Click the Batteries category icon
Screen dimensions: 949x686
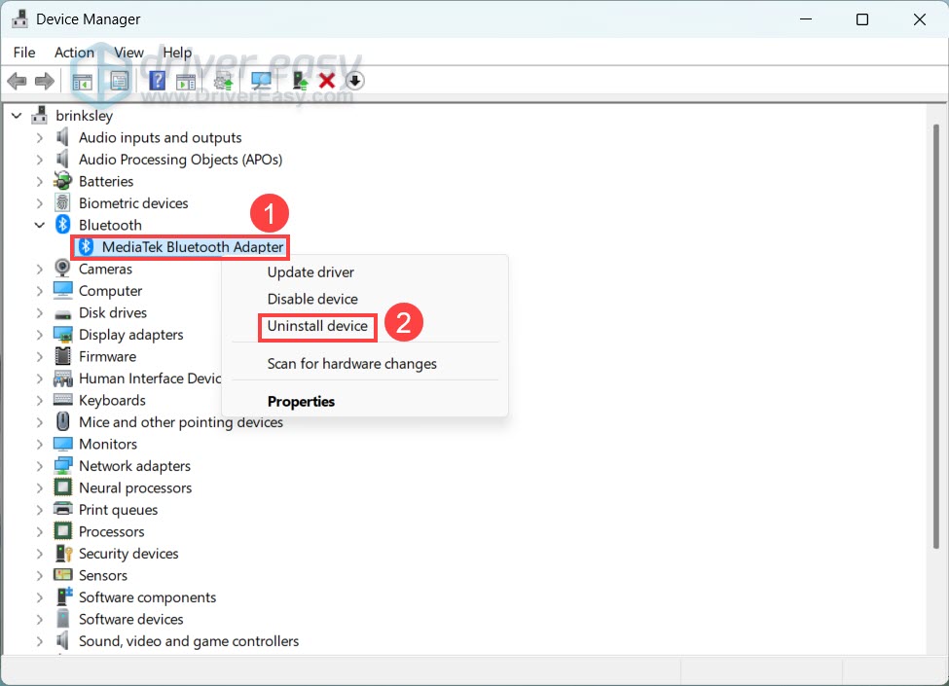click(62, 180)
